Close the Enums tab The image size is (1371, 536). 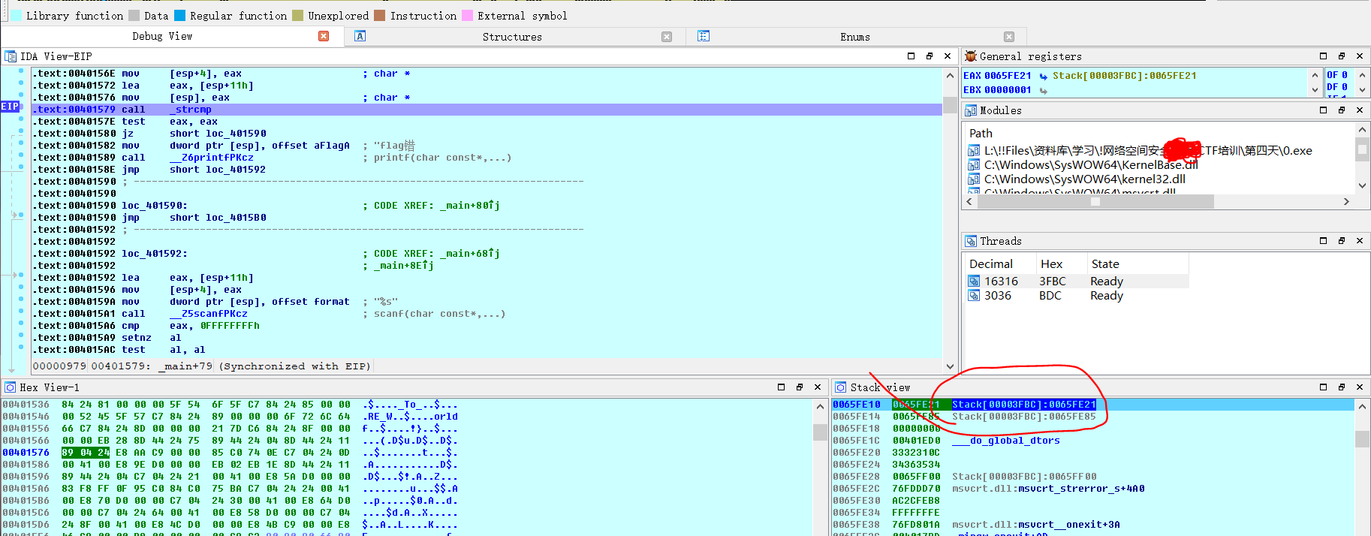point(1009,37)
